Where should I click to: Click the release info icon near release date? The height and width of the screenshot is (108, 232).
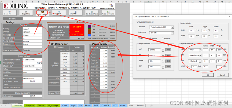pyautogui.click(x=111, y=5)
